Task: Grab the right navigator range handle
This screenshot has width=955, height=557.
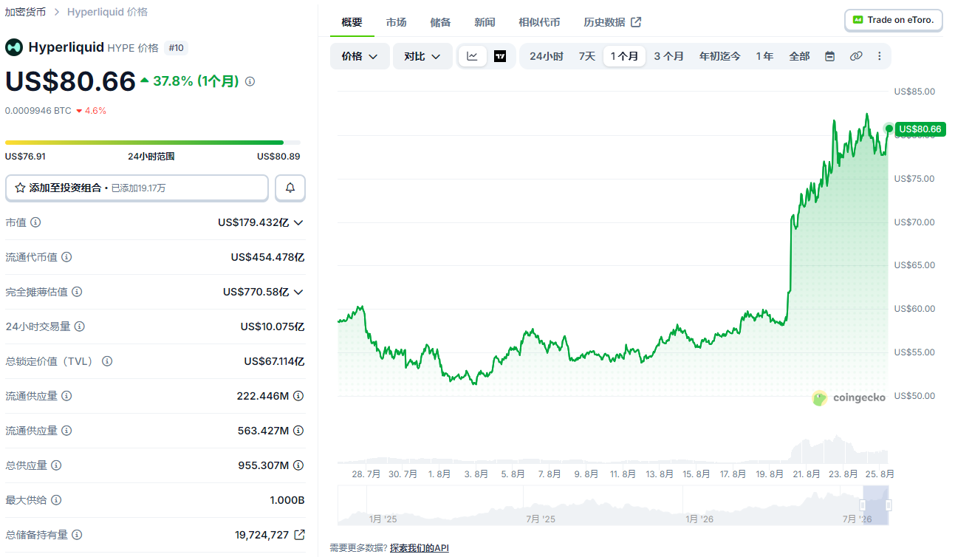Action: point(889,505)
